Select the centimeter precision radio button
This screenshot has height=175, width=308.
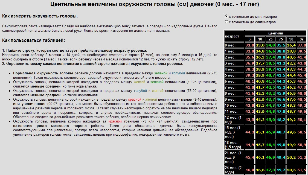click(226, 22)
